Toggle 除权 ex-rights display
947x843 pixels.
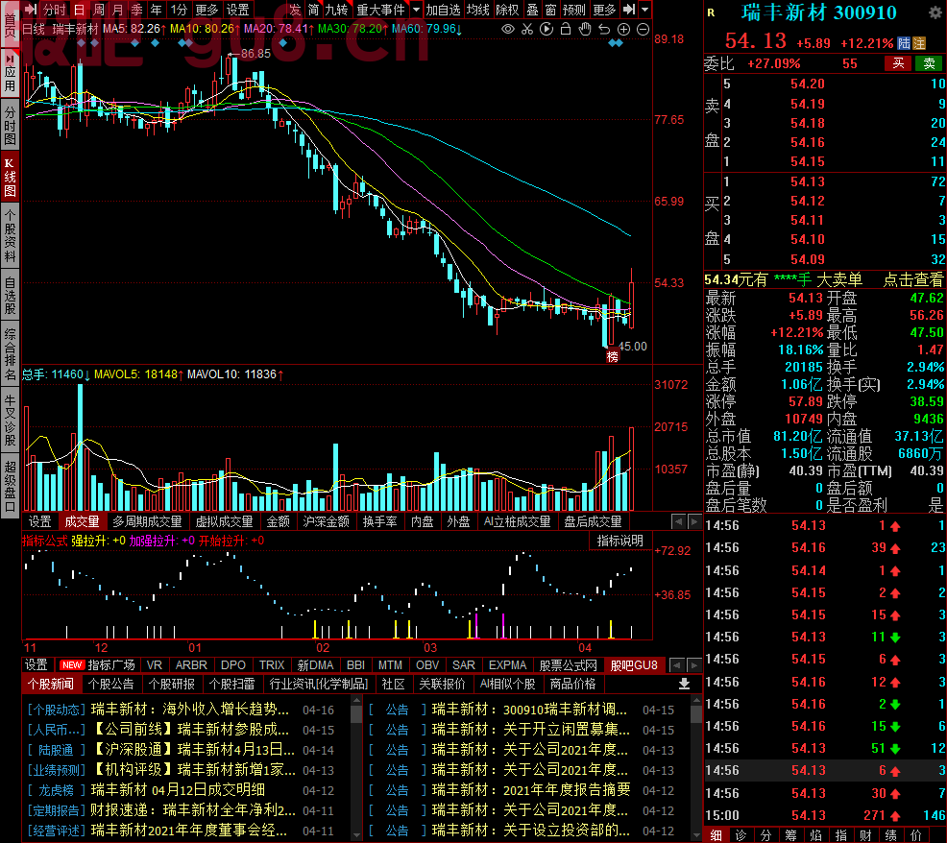pos(507,9)
